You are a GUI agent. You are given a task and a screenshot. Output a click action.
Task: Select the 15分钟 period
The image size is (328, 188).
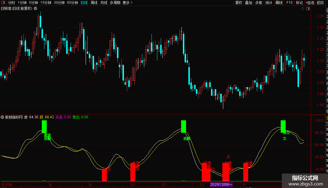click(x=46, y=3)
